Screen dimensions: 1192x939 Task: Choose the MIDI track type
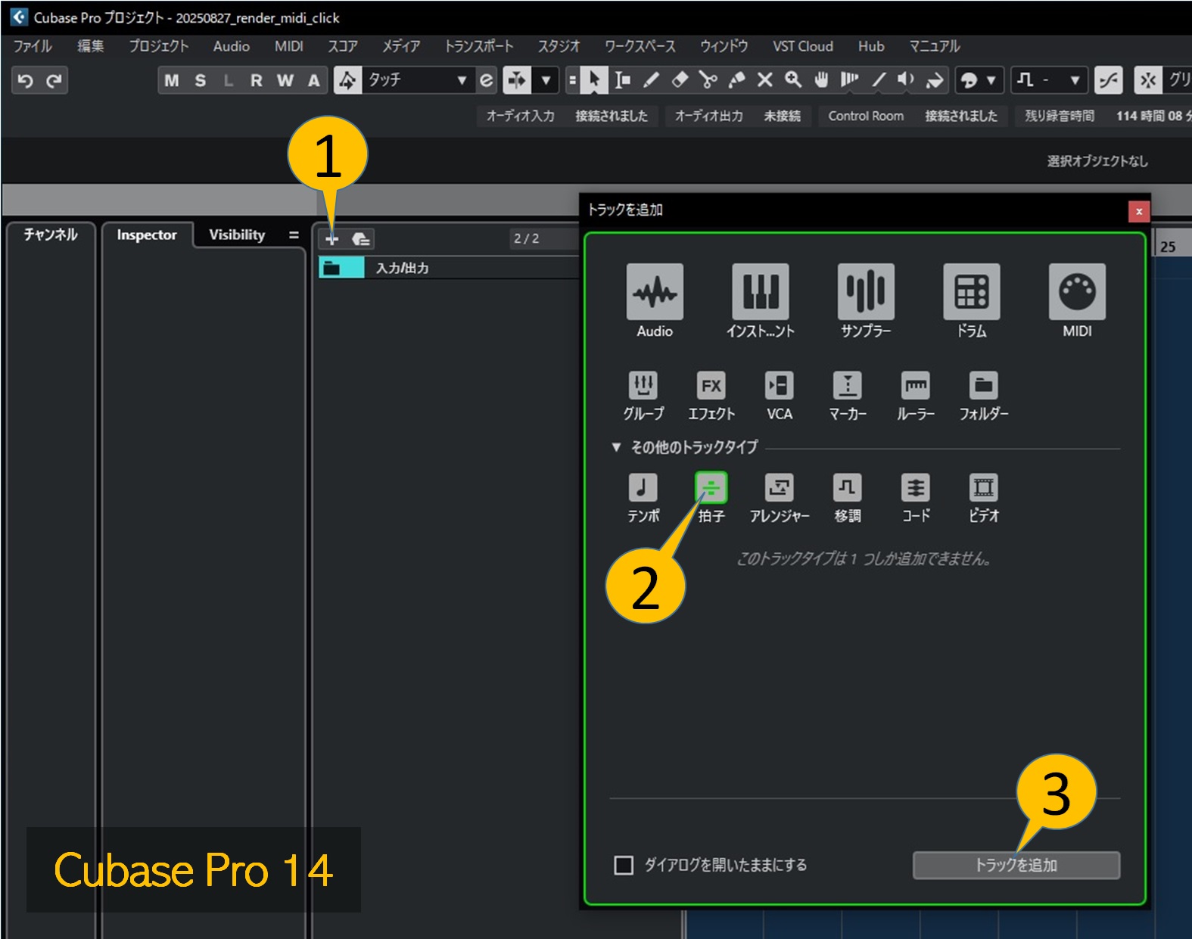[1077, 301]
